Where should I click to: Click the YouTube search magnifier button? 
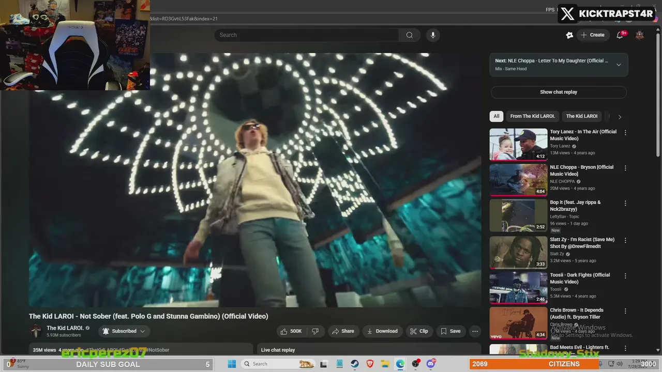coord(409,35)
